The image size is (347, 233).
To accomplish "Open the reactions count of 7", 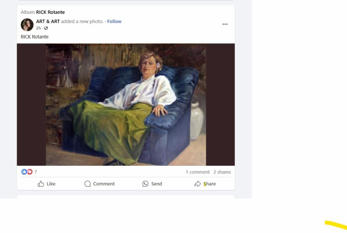I will [36, 172].
